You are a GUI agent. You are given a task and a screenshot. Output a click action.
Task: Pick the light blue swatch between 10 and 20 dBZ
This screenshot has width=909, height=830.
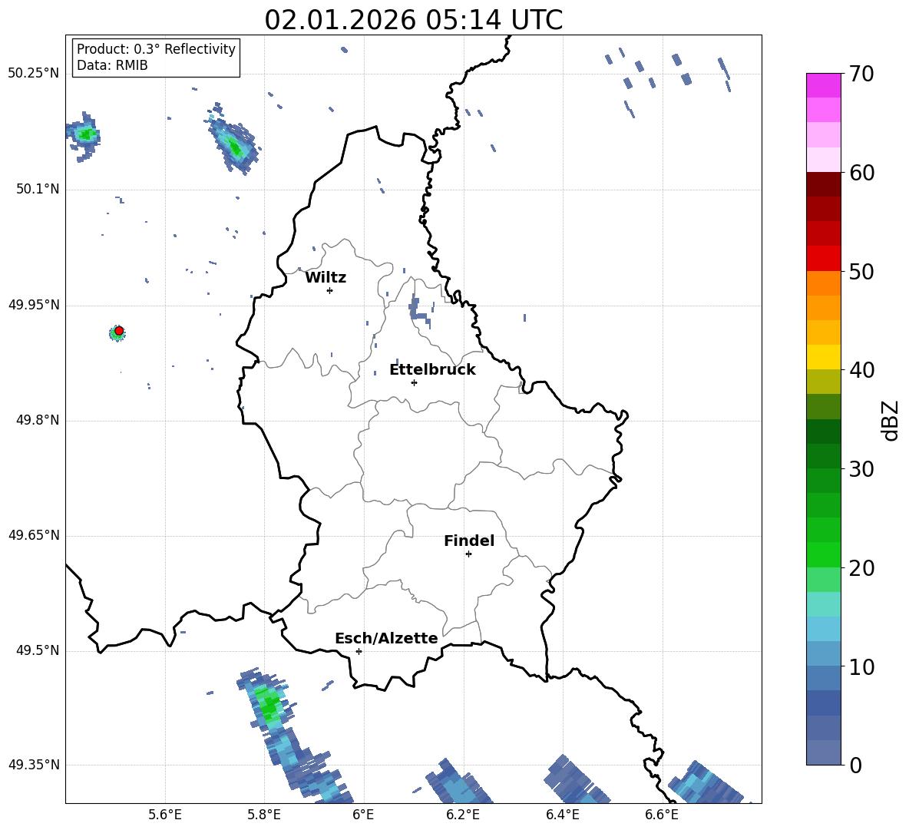click(x=823, y=628)
